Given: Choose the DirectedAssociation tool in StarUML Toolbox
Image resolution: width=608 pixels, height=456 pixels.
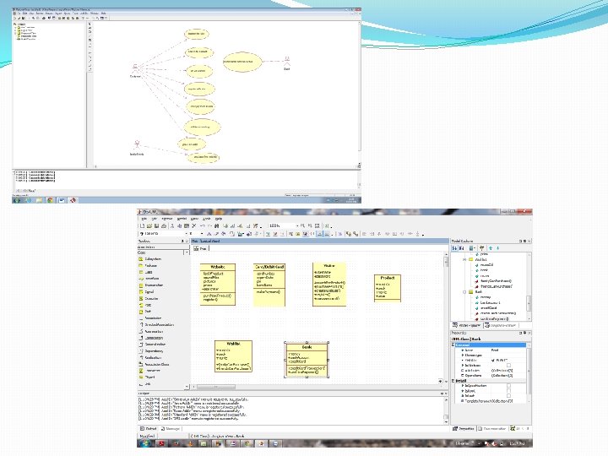Looking at the screenshot, I should pyautogui.click(x=156, y=324).
